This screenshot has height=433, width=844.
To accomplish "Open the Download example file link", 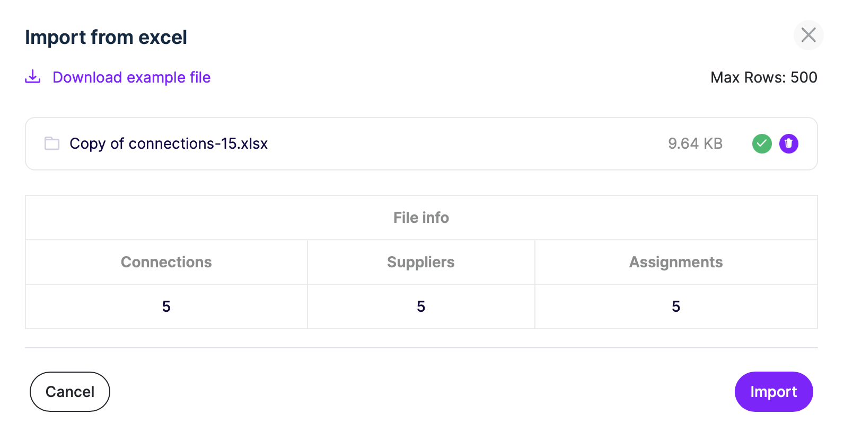I will point(131,77).
